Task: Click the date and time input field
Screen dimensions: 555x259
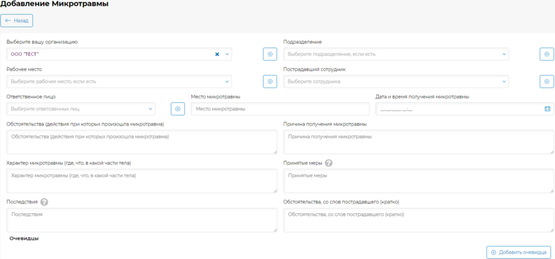Action: coord(465,109)
